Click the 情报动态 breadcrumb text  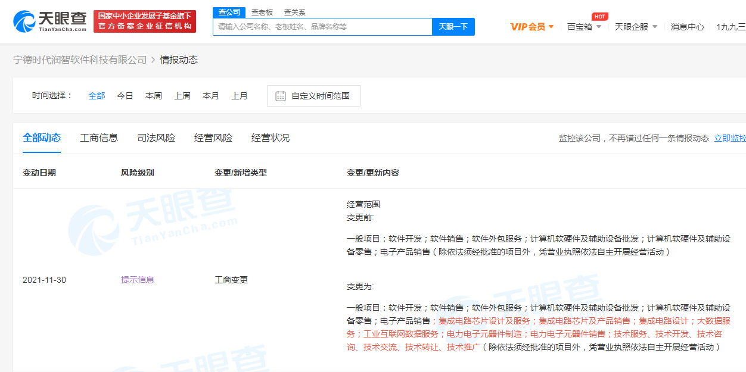tap(179, 60)
